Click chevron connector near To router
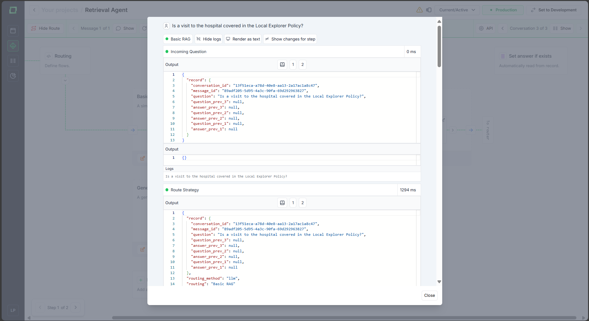Image resolution: width=589 pixels, height=321 pixels. tap(452, 130)
